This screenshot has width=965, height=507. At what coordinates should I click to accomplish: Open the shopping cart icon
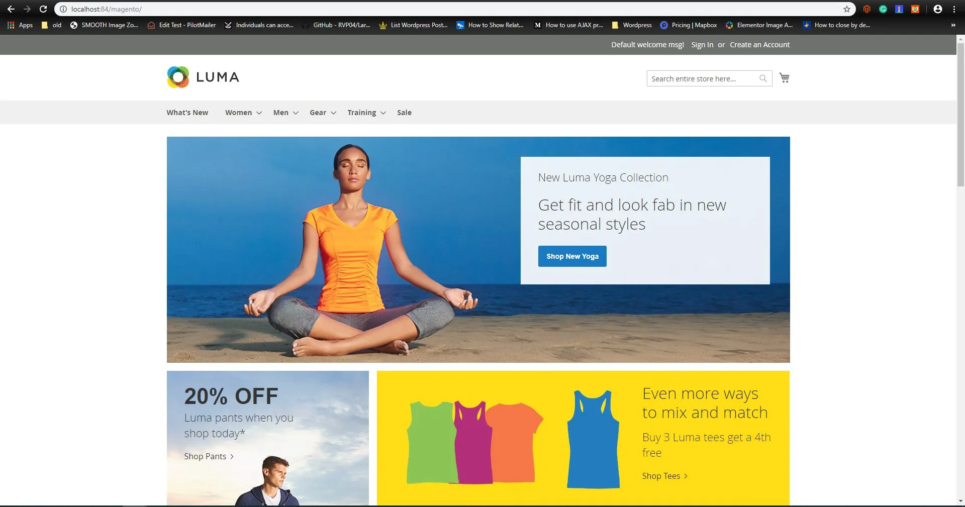(785, 78)
